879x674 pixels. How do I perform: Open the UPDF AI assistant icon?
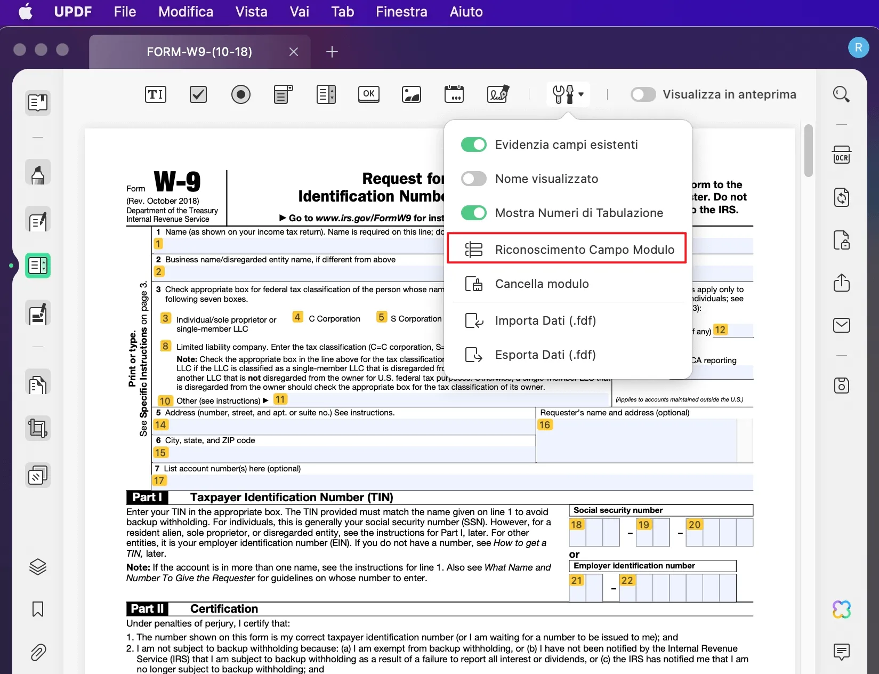(842, 609)
